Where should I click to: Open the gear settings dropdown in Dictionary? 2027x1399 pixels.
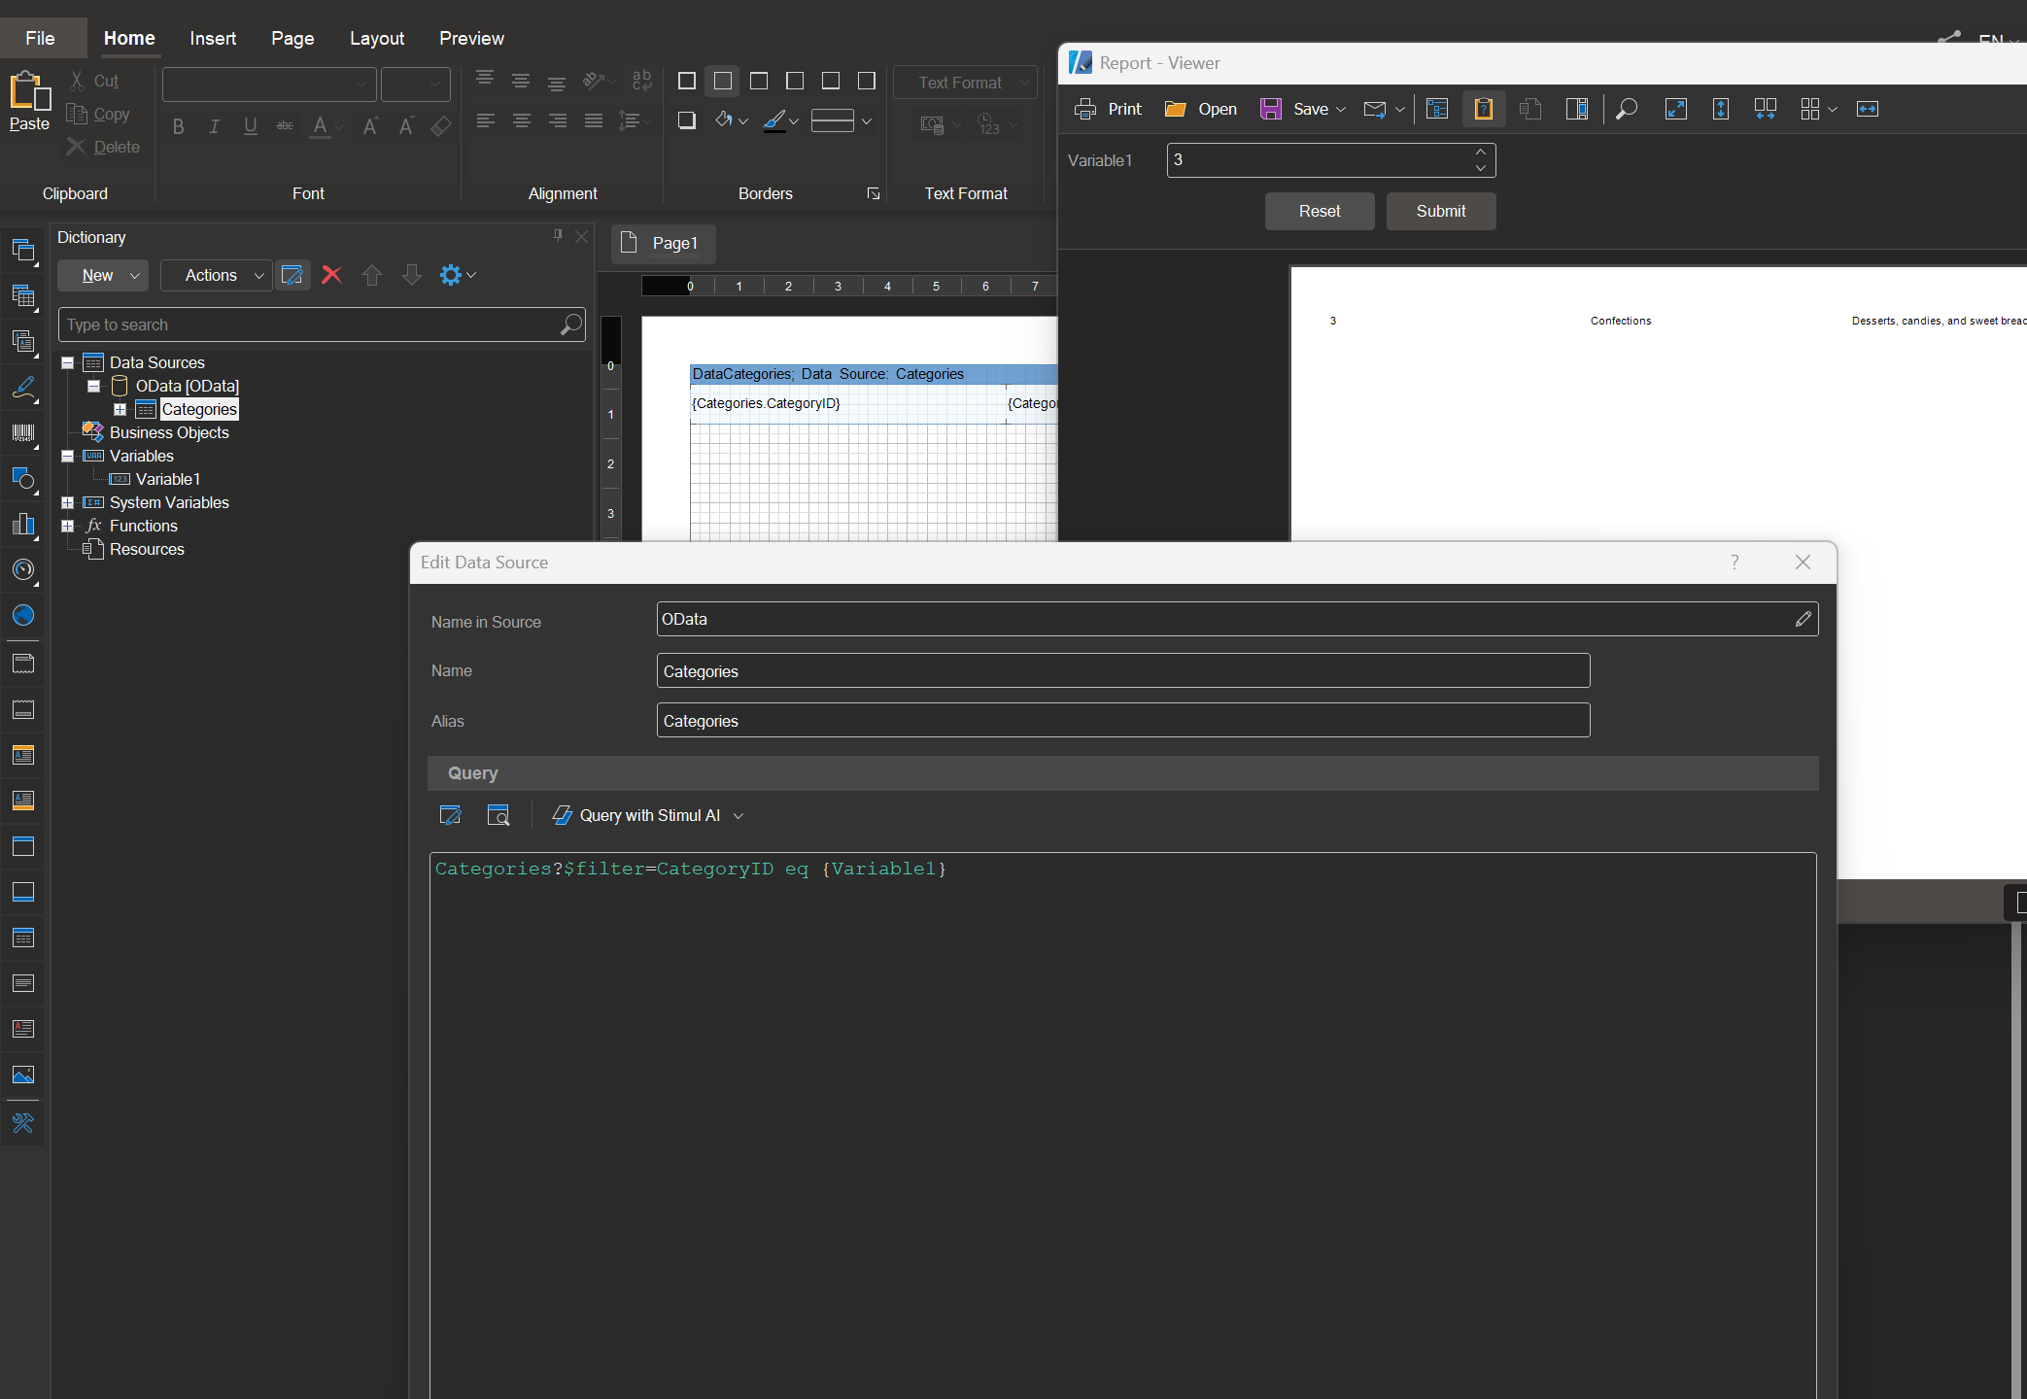tap(457, 275)
